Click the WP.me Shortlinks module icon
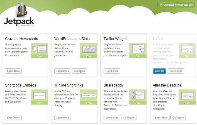Image resolution: width=197 pixels, height=125 pixels. click(89, 95)
